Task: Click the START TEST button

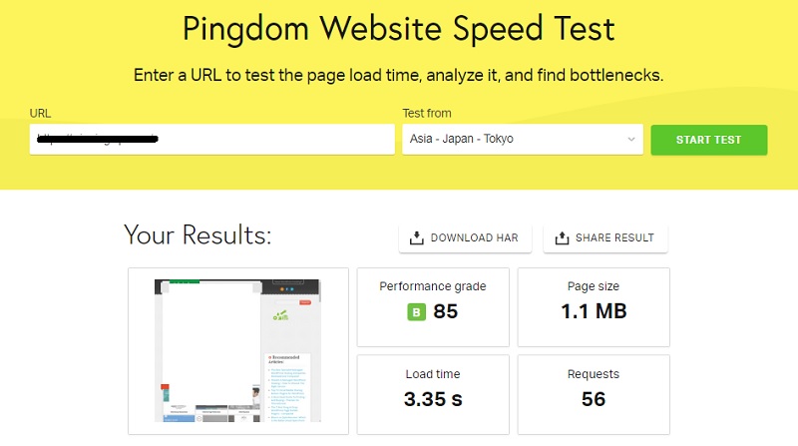Action: pyautogui.click(x=708, y=140)
